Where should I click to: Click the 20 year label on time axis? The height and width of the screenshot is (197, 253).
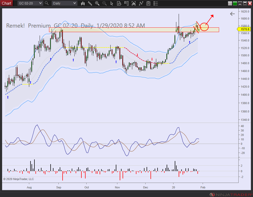pyautogui.click(x=173, y=187)
